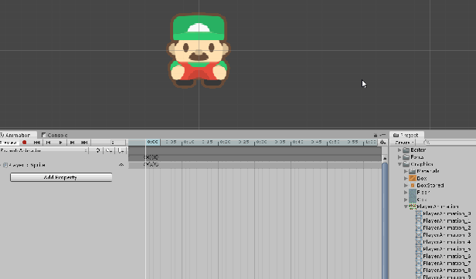Select the Materials folder icon
476x279 pixels.
click(x=413, y=171)
